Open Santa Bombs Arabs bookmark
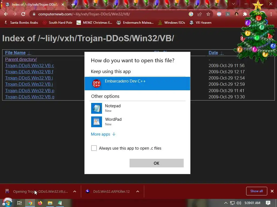 pyautogui.click(x=21, y=23)
